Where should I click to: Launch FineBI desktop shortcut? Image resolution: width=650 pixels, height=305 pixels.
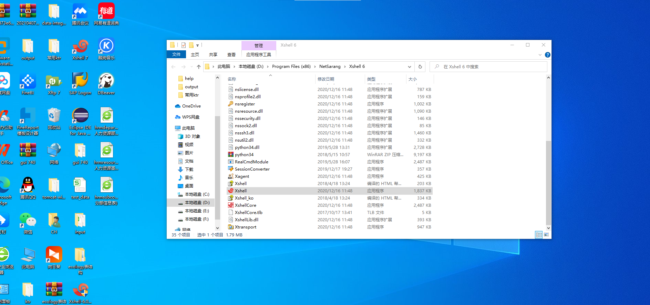click(28, 84)
